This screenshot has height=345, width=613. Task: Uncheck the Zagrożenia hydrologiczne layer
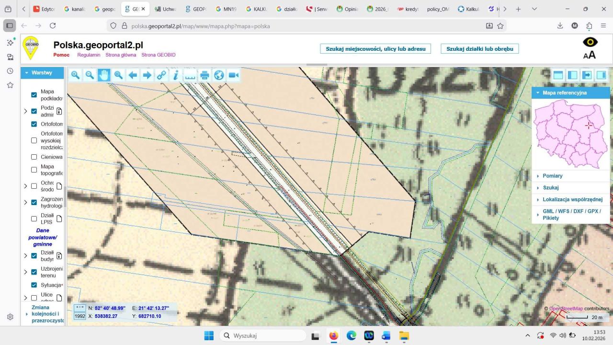34,202
